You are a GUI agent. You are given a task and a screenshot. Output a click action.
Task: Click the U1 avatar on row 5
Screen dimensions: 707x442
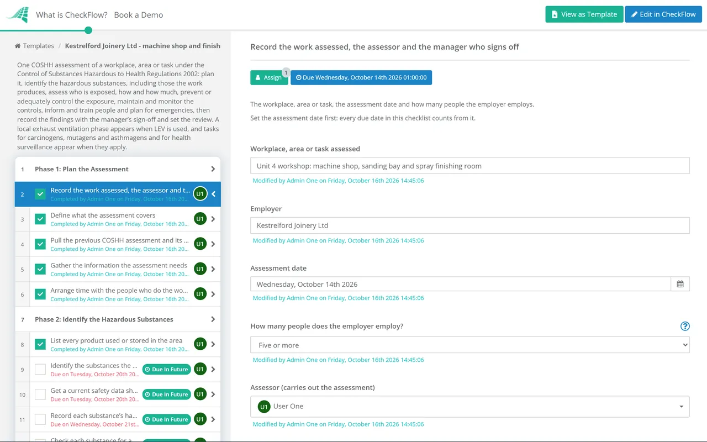[200, 269]
